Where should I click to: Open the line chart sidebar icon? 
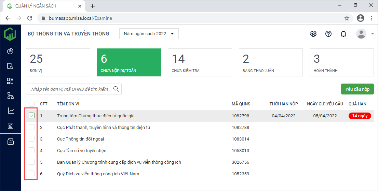tap(10, 111)
